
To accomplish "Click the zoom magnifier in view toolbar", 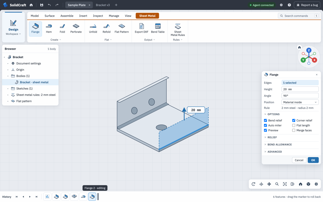I will (x=277, y=184).
